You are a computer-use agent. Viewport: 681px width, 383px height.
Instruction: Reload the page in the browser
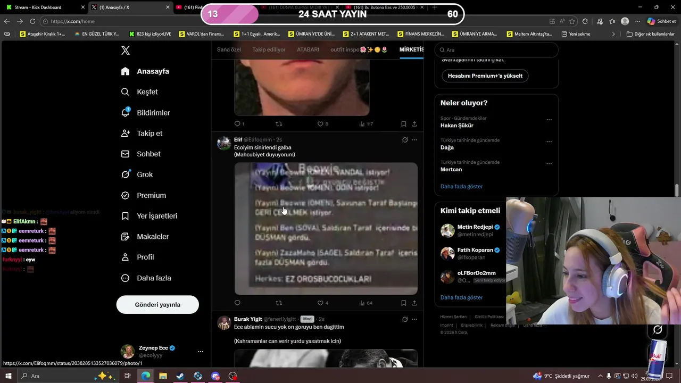point(32,21)
